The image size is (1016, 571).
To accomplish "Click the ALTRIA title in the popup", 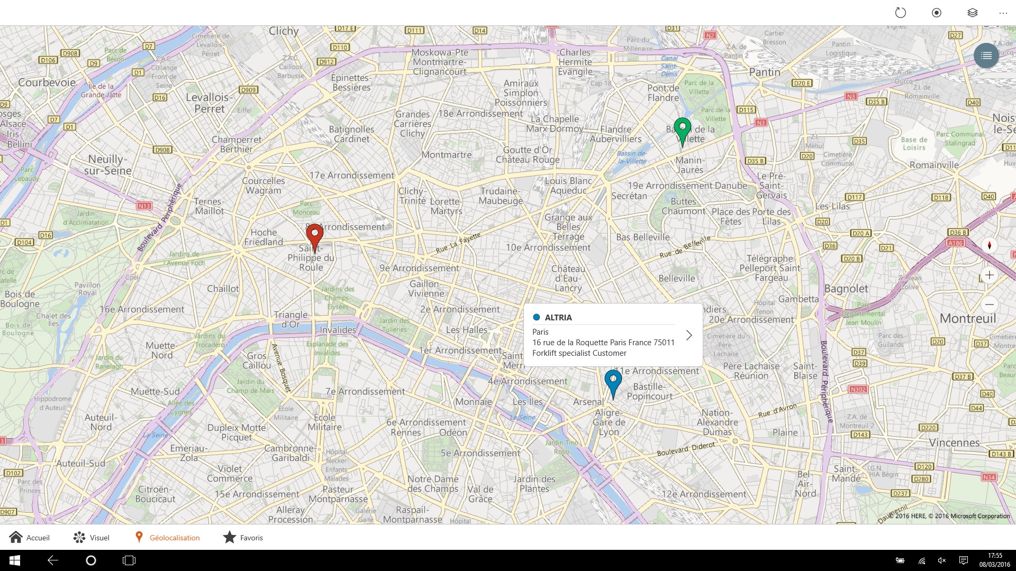I will point(558,317).
